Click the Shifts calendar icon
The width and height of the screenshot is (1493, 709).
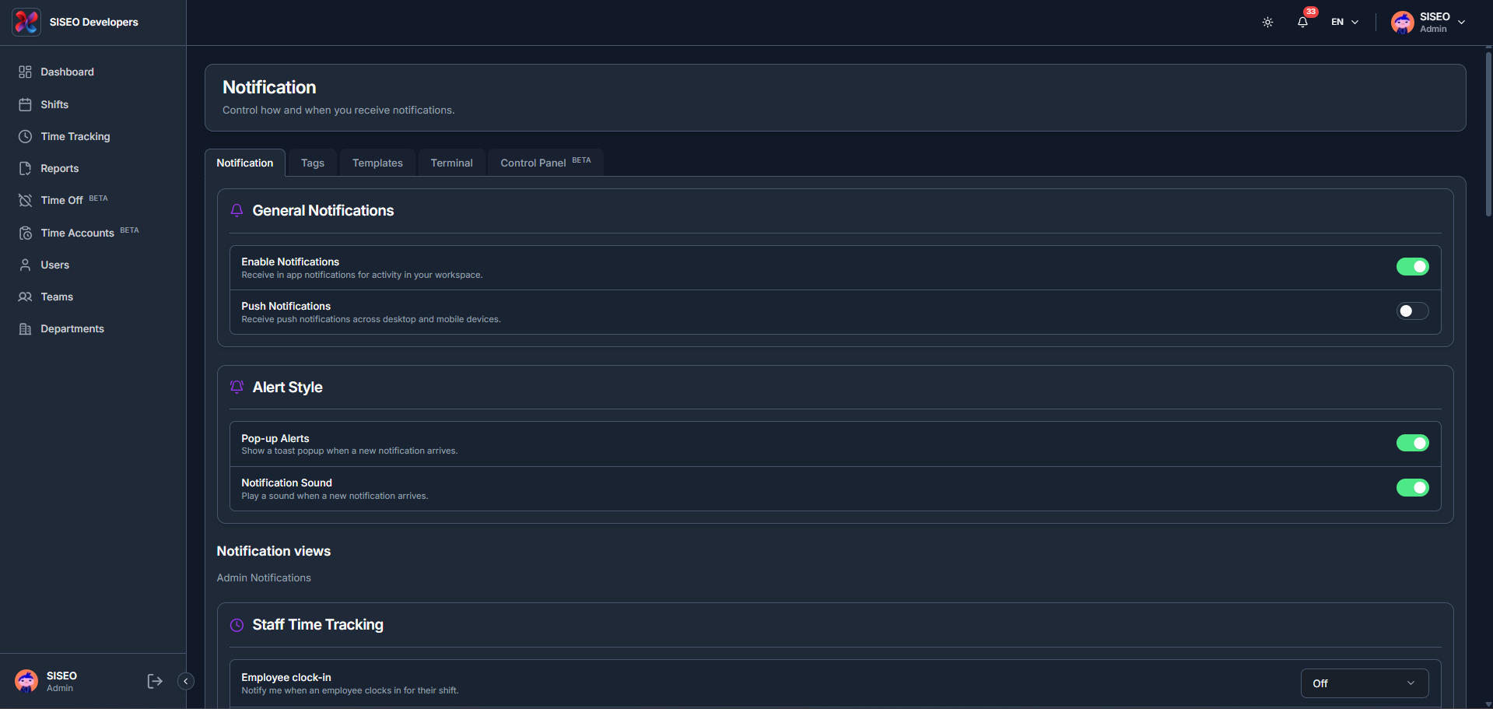click(25, 104)
